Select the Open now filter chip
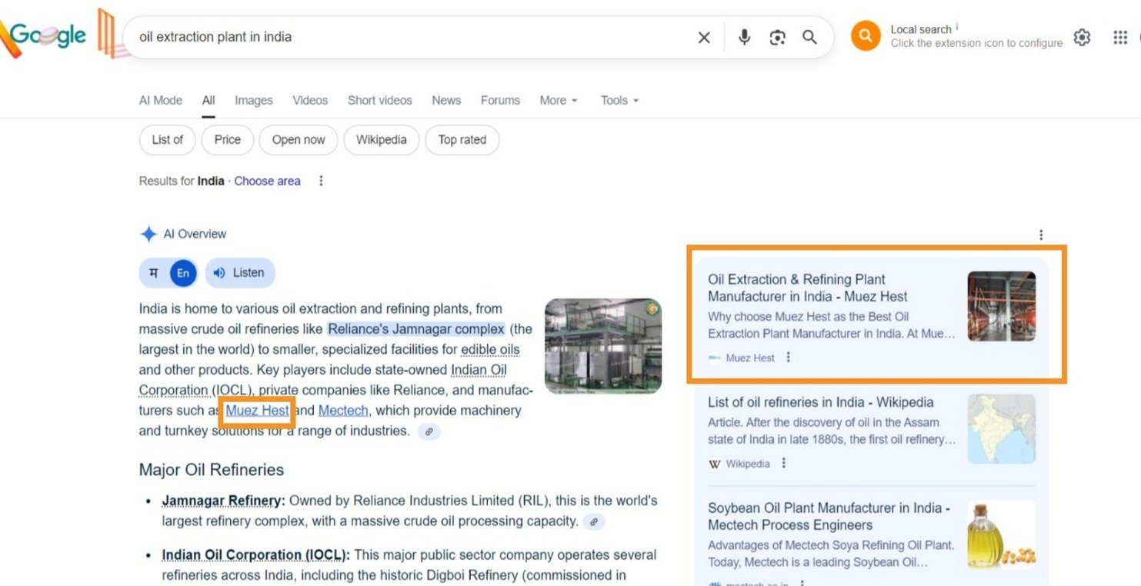The height and width of the screenshot is (586, 1141). point(299,140)
